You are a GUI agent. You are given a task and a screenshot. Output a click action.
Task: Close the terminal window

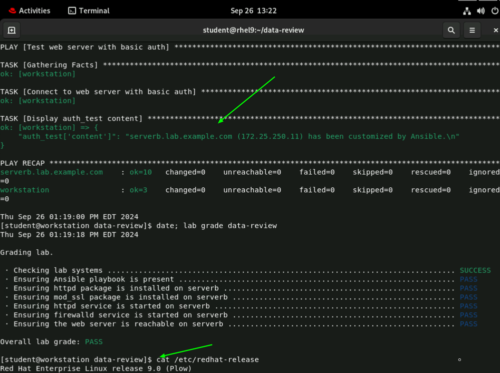coord(495,30)
